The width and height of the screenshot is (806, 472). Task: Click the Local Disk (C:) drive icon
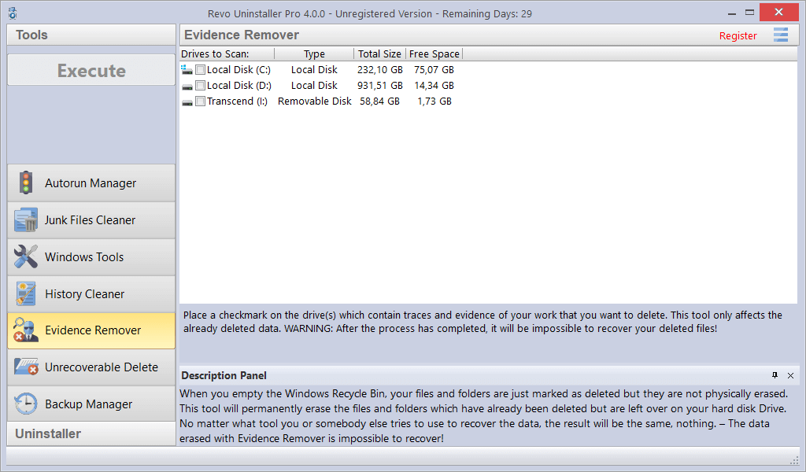tap(187, 70)
